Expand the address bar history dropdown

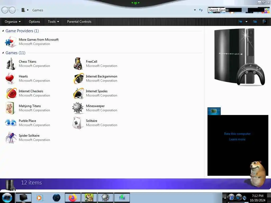pyautogui.click(x=195, y=10)
